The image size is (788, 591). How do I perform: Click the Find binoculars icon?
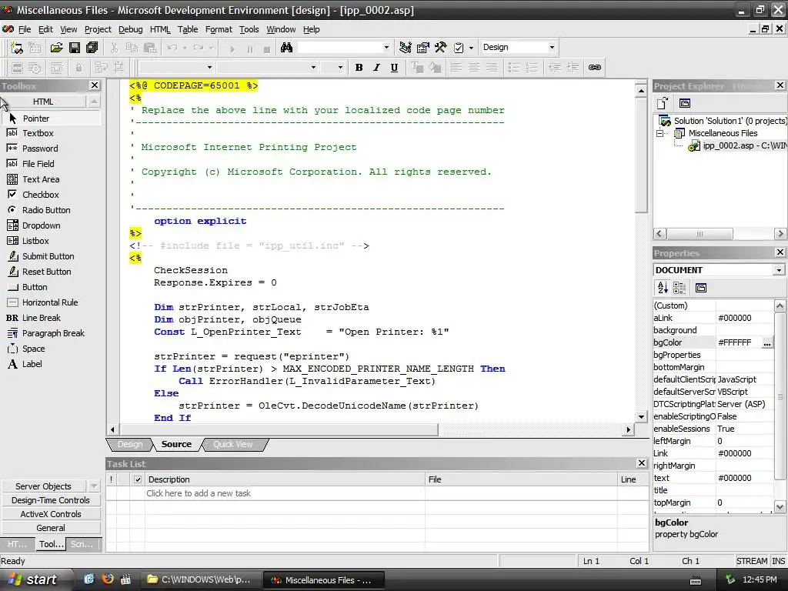click(x=286, y=48)
